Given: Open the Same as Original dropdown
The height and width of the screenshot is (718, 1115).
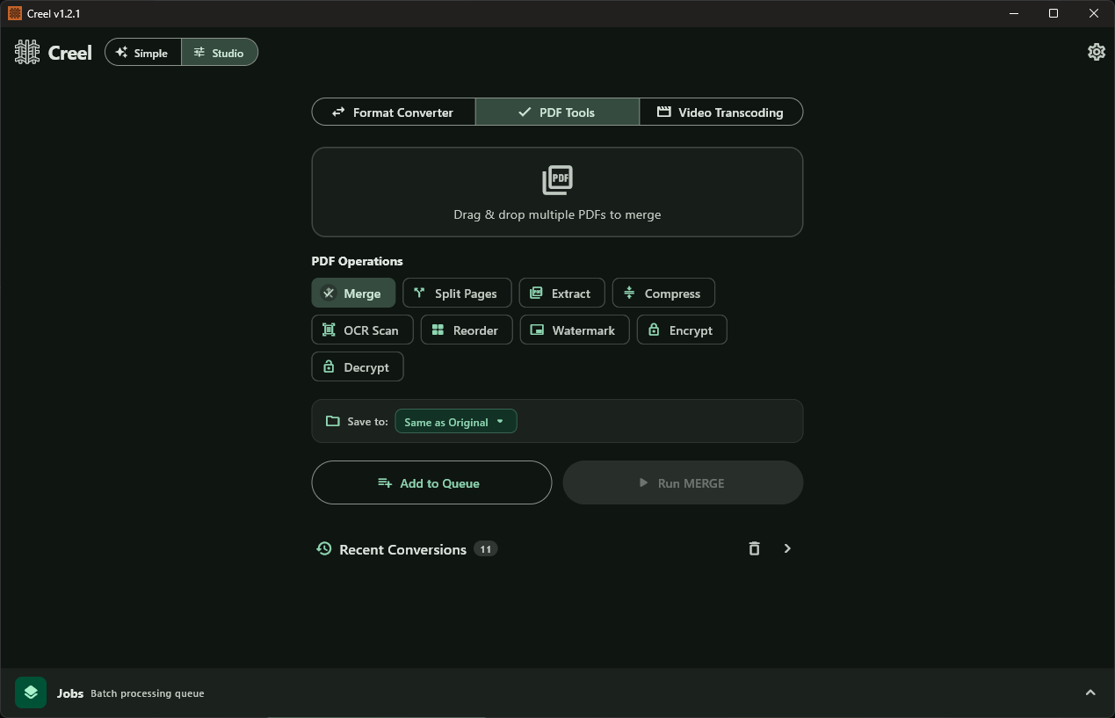Looking at the screenshot, I should click(x=456, y=422).
